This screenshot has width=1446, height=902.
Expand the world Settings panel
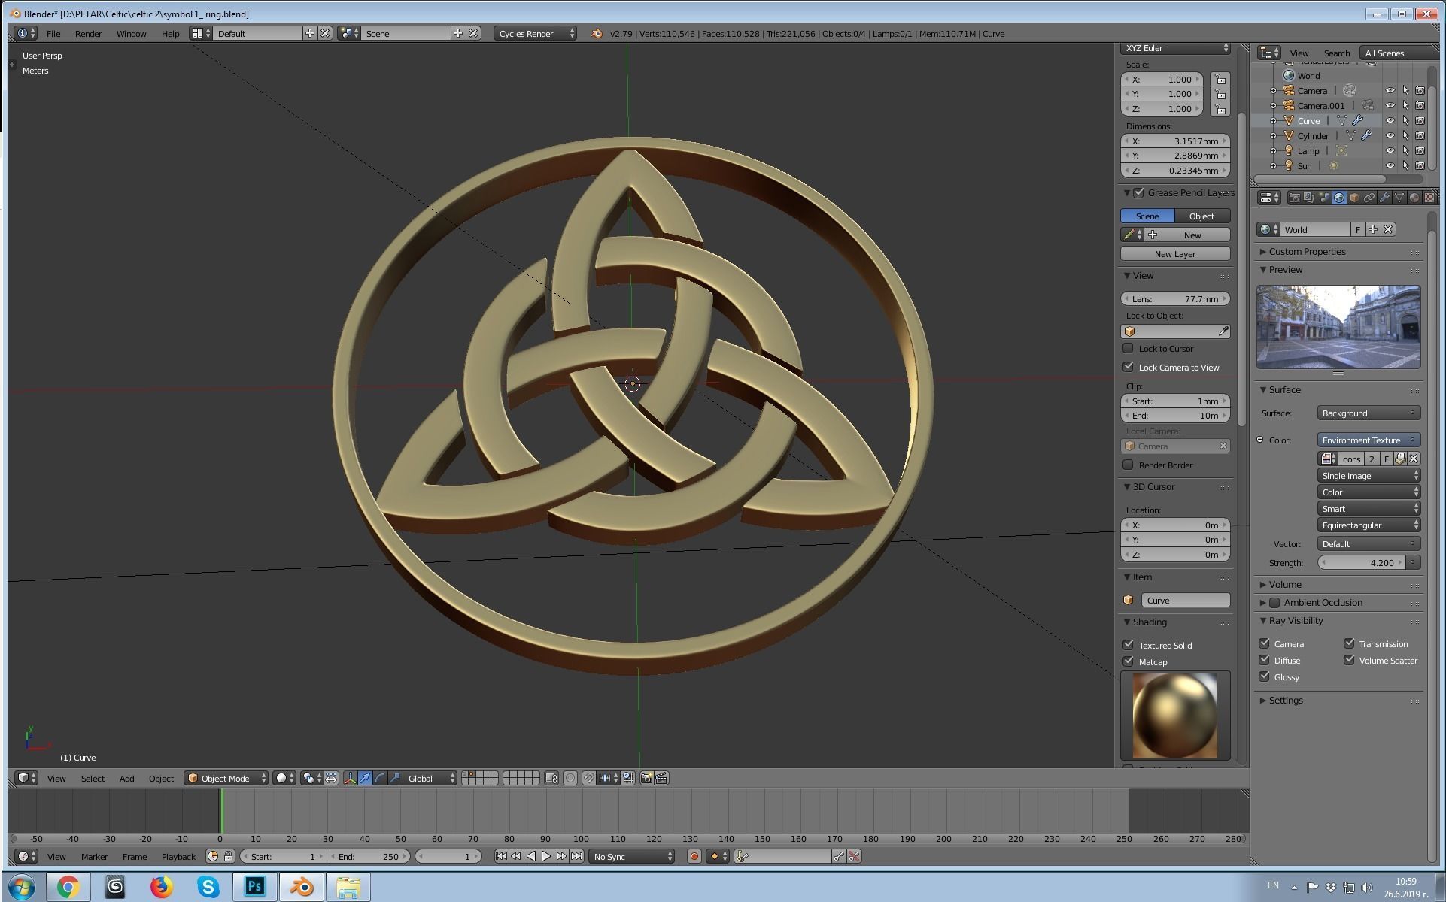click(x=1285, y=700)
